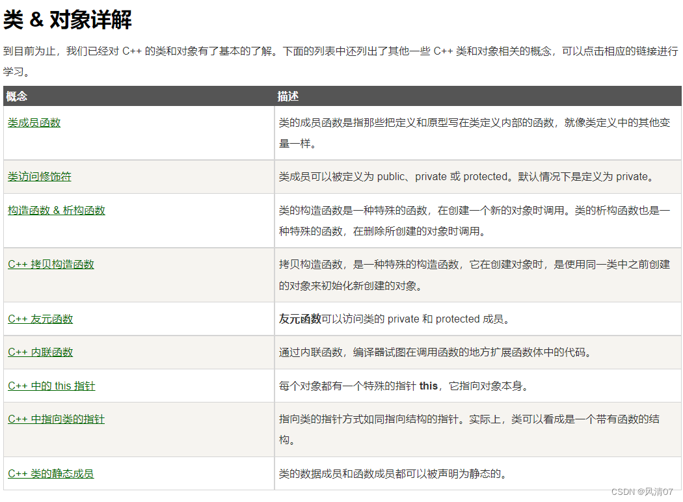Click the 类 & 对象详解 heading
This screenshot has height=502, width=683.
click(x=68, y=20)
